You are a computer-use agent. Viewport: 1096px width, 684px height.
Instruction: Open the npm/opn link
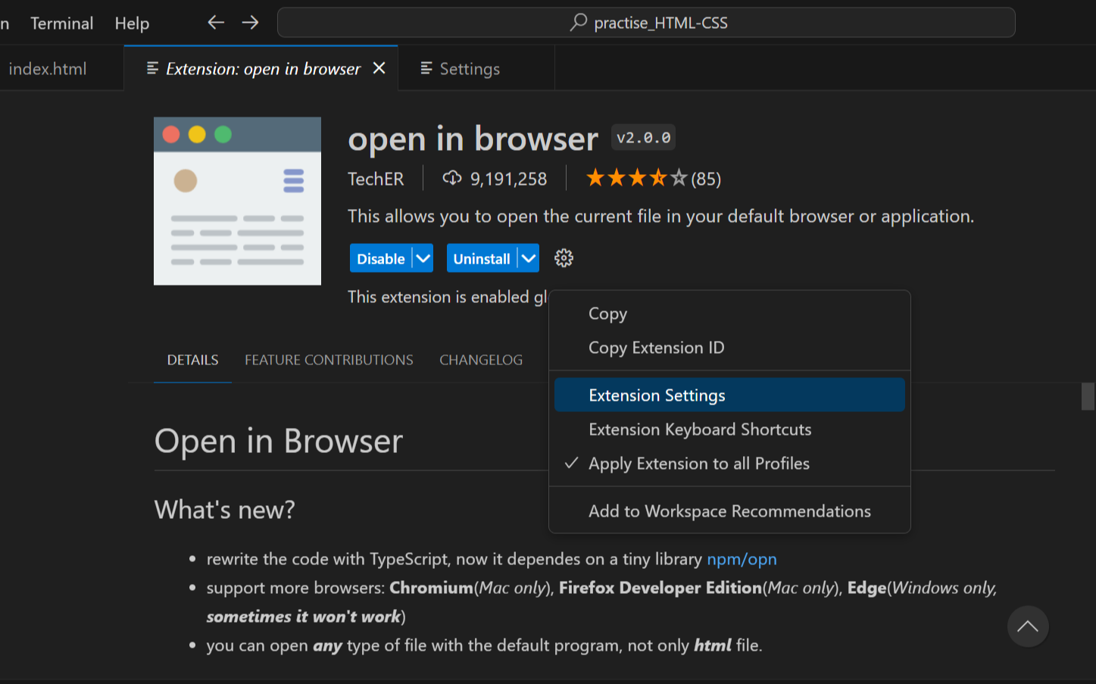tap(742, 559)
